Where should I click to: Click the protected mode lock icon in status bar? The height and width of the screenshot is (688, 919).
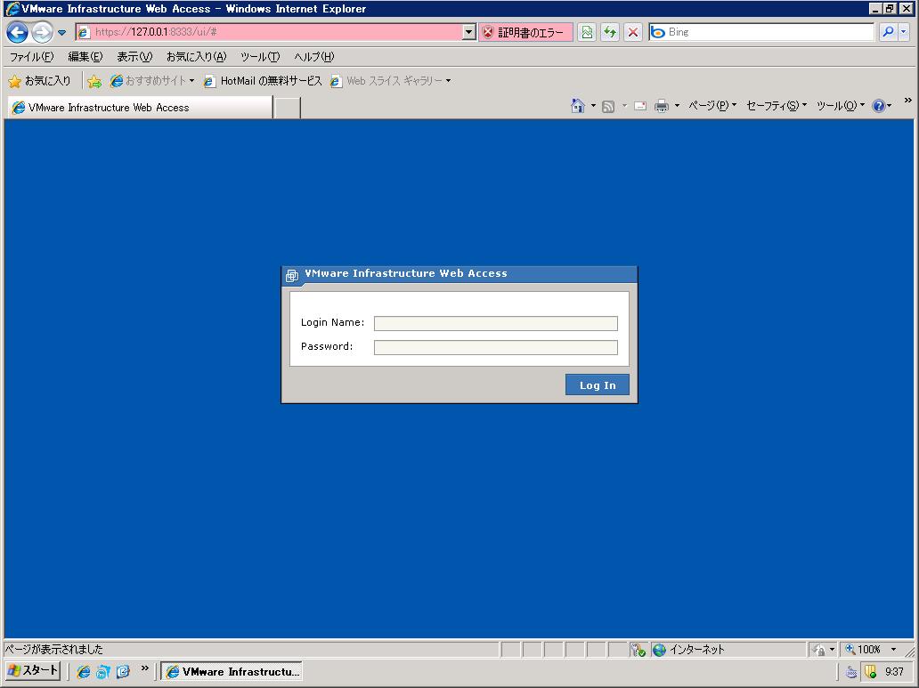(x=818, y=650)
